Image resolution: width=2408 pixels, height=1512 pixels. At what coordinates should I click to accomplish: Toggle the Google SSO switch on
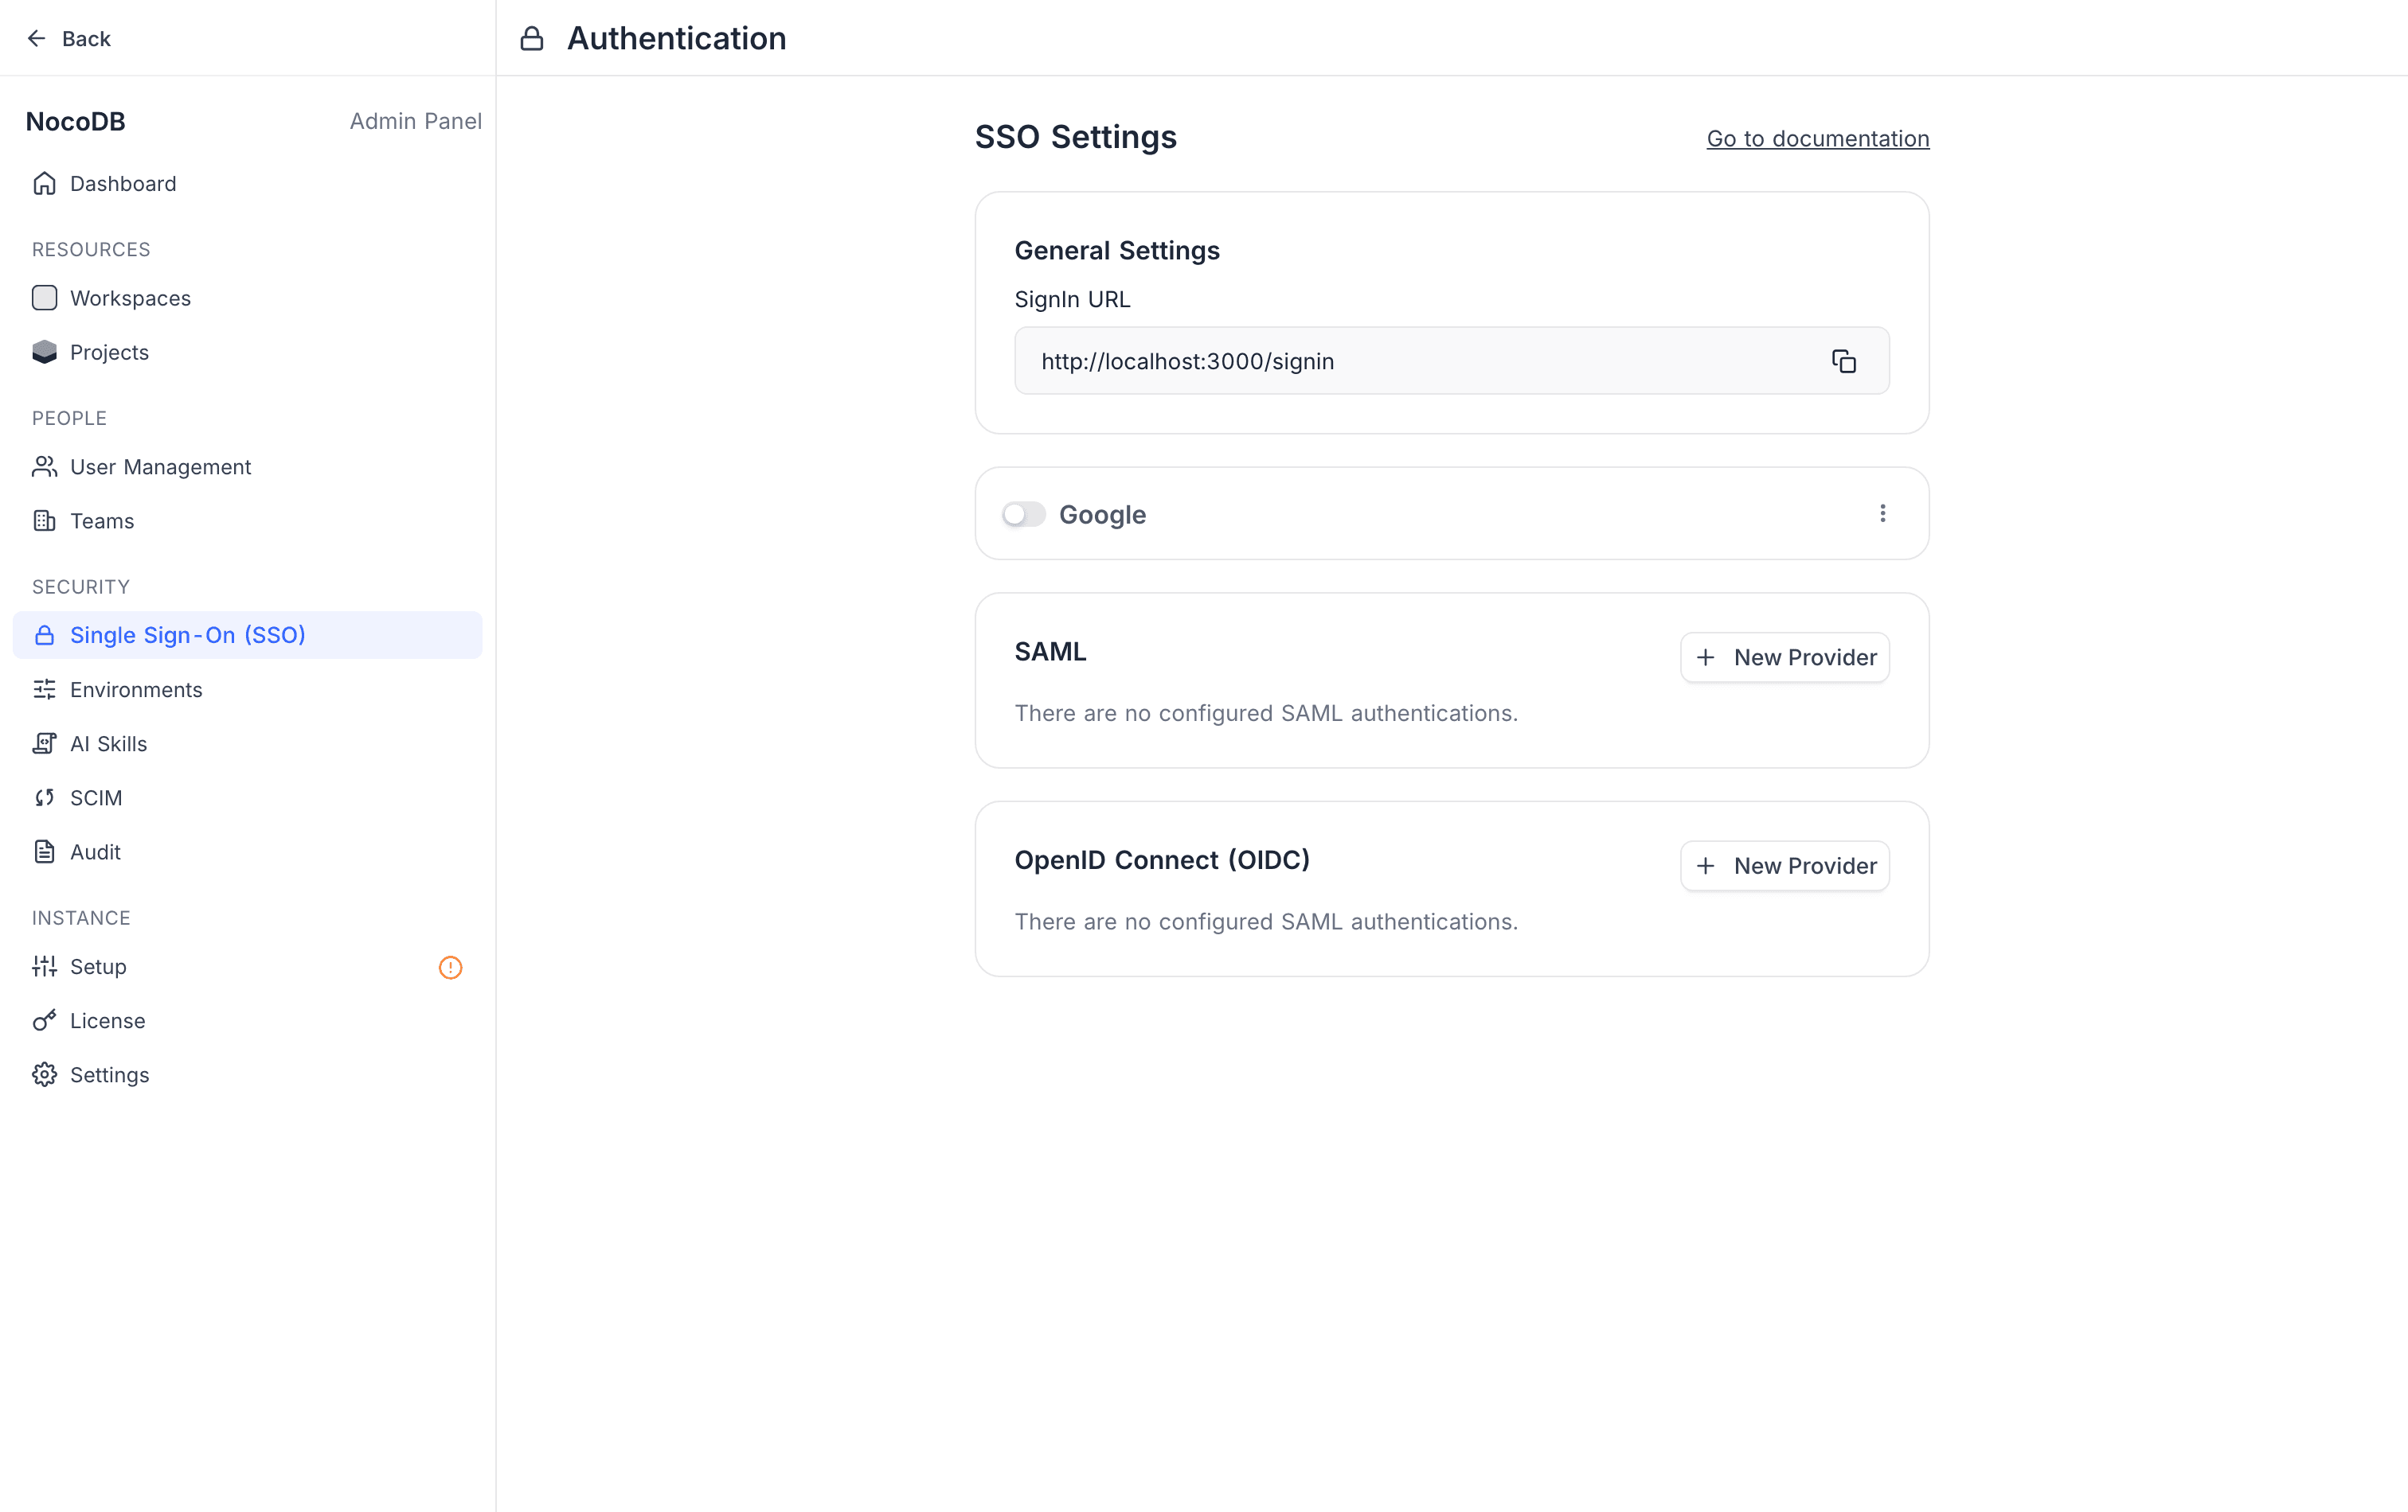pos(1023,515)
